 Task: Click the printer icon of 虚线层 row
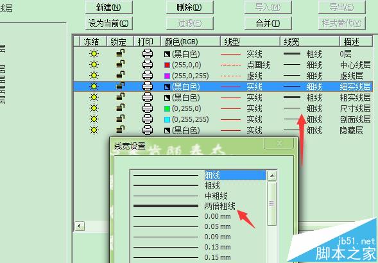click(x=148, y=76)
